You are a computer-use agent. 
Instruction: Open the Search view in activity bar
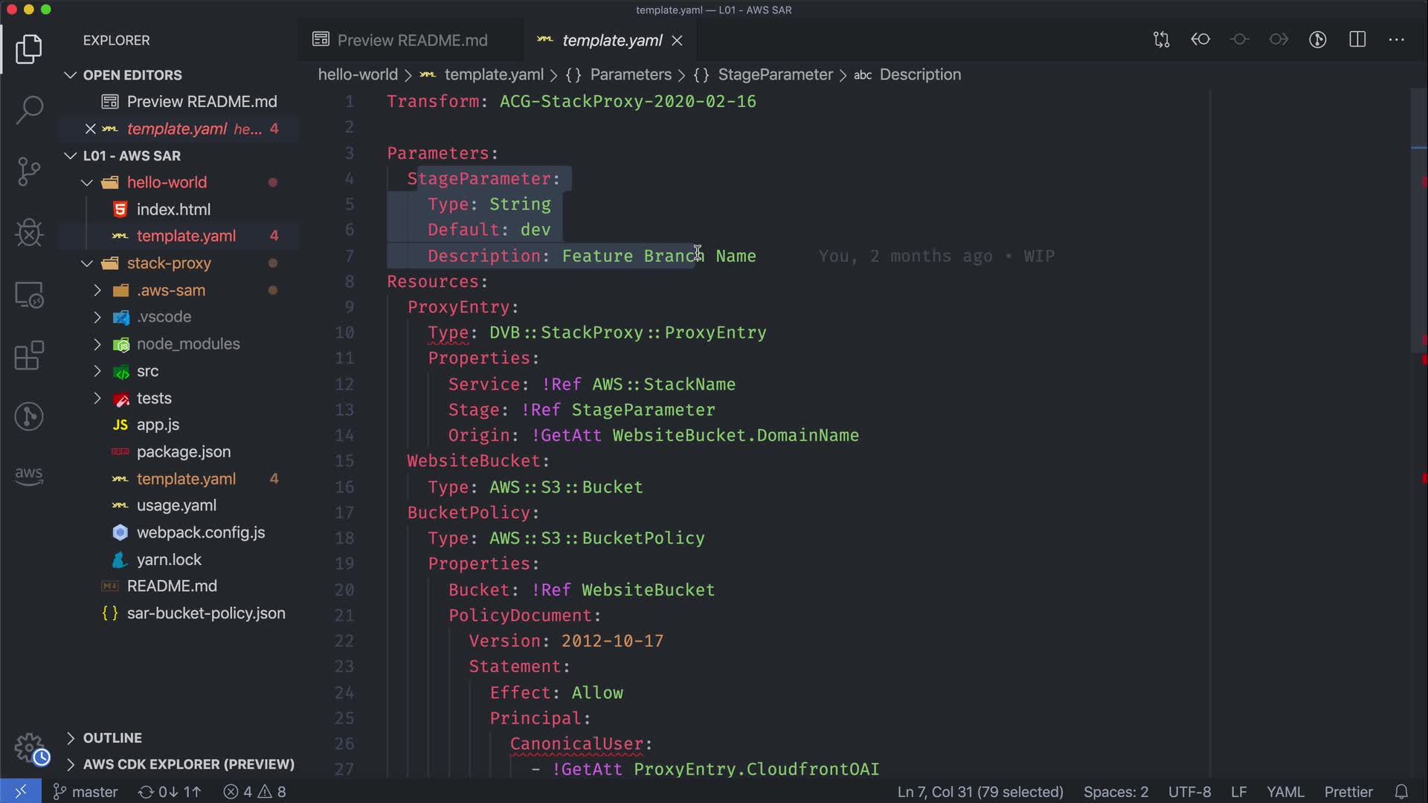[29, 110]
